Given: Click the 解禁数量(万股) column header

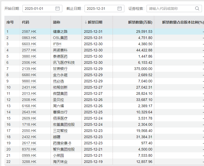Looking at the screenshot, I should pyautogui.click(x=140, y=22).
